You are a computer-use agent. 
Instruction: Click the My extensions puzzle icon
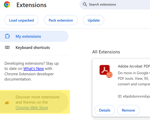point(7,36)
